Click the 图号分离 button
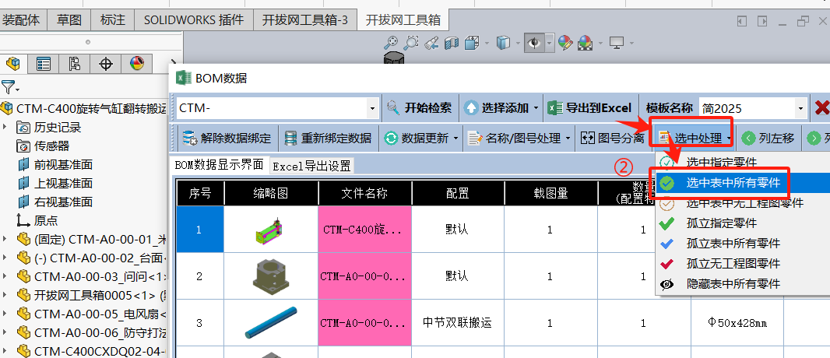The height and width of the screenshot is (358, 830). [613, 139]
